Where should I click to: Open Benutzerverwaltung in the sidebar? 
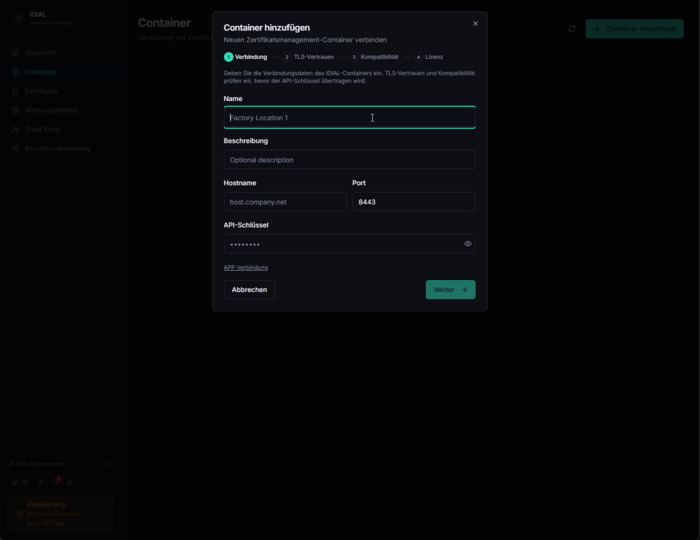tap(61, 148)
